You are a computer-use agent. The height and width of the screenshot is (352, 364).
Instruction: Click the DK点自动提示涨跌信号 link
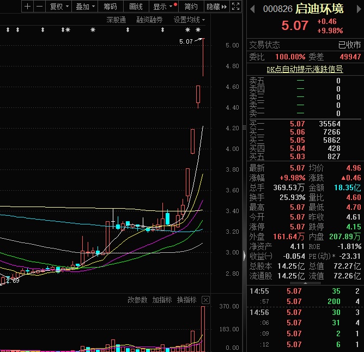305,69
